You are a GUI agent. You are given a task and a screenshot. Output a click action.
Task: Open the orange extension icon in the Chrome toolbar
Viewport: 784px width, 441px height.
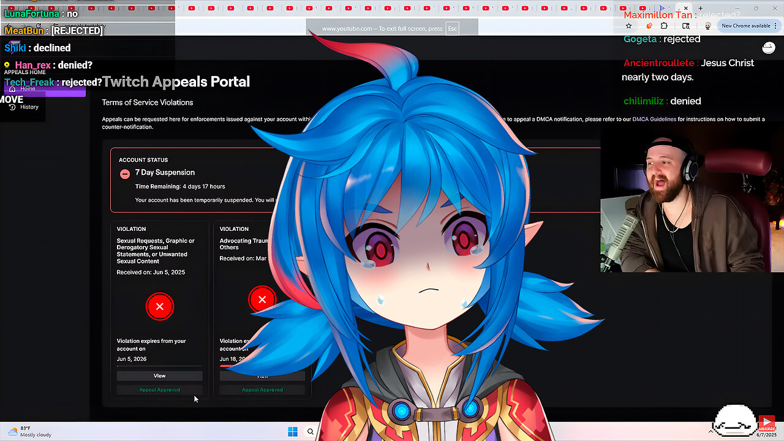tap(649, 26)
